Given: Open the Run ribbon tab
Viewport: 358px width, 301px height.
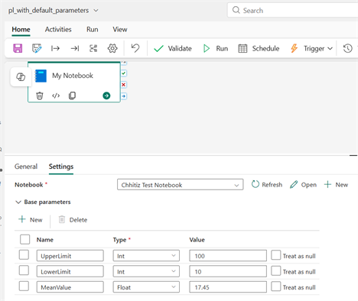Looking at the screenshot, I should click(x=93, y=30).
